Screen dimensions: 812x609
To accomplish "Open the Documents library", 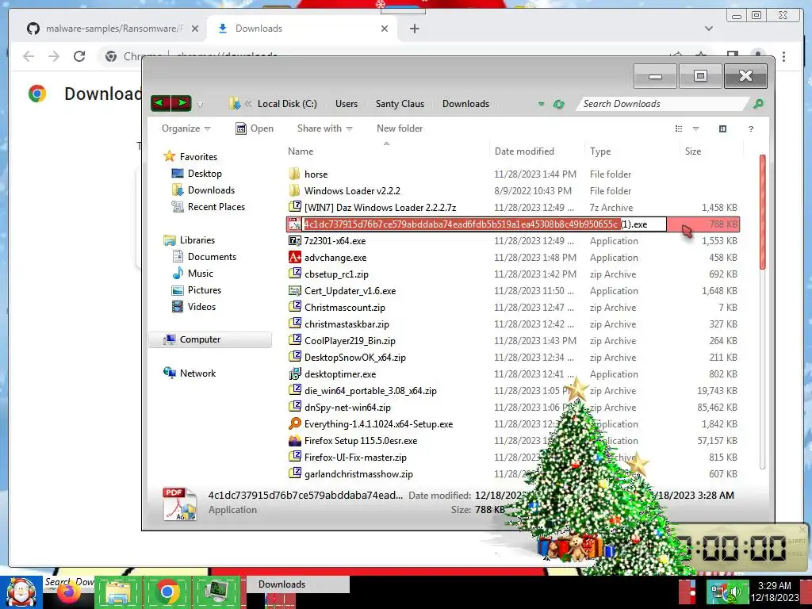I will tap(204, 256).
